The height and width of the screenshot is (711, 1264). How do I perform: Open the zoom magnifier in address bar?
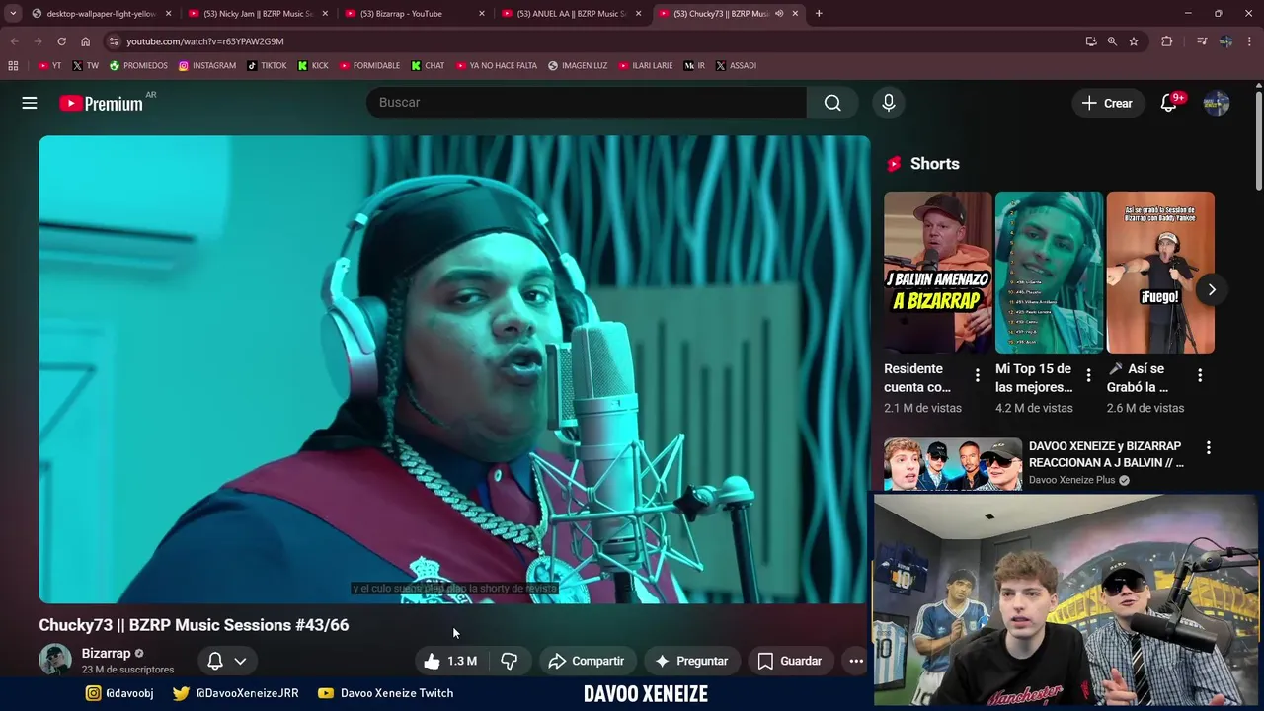[1112, 41]
